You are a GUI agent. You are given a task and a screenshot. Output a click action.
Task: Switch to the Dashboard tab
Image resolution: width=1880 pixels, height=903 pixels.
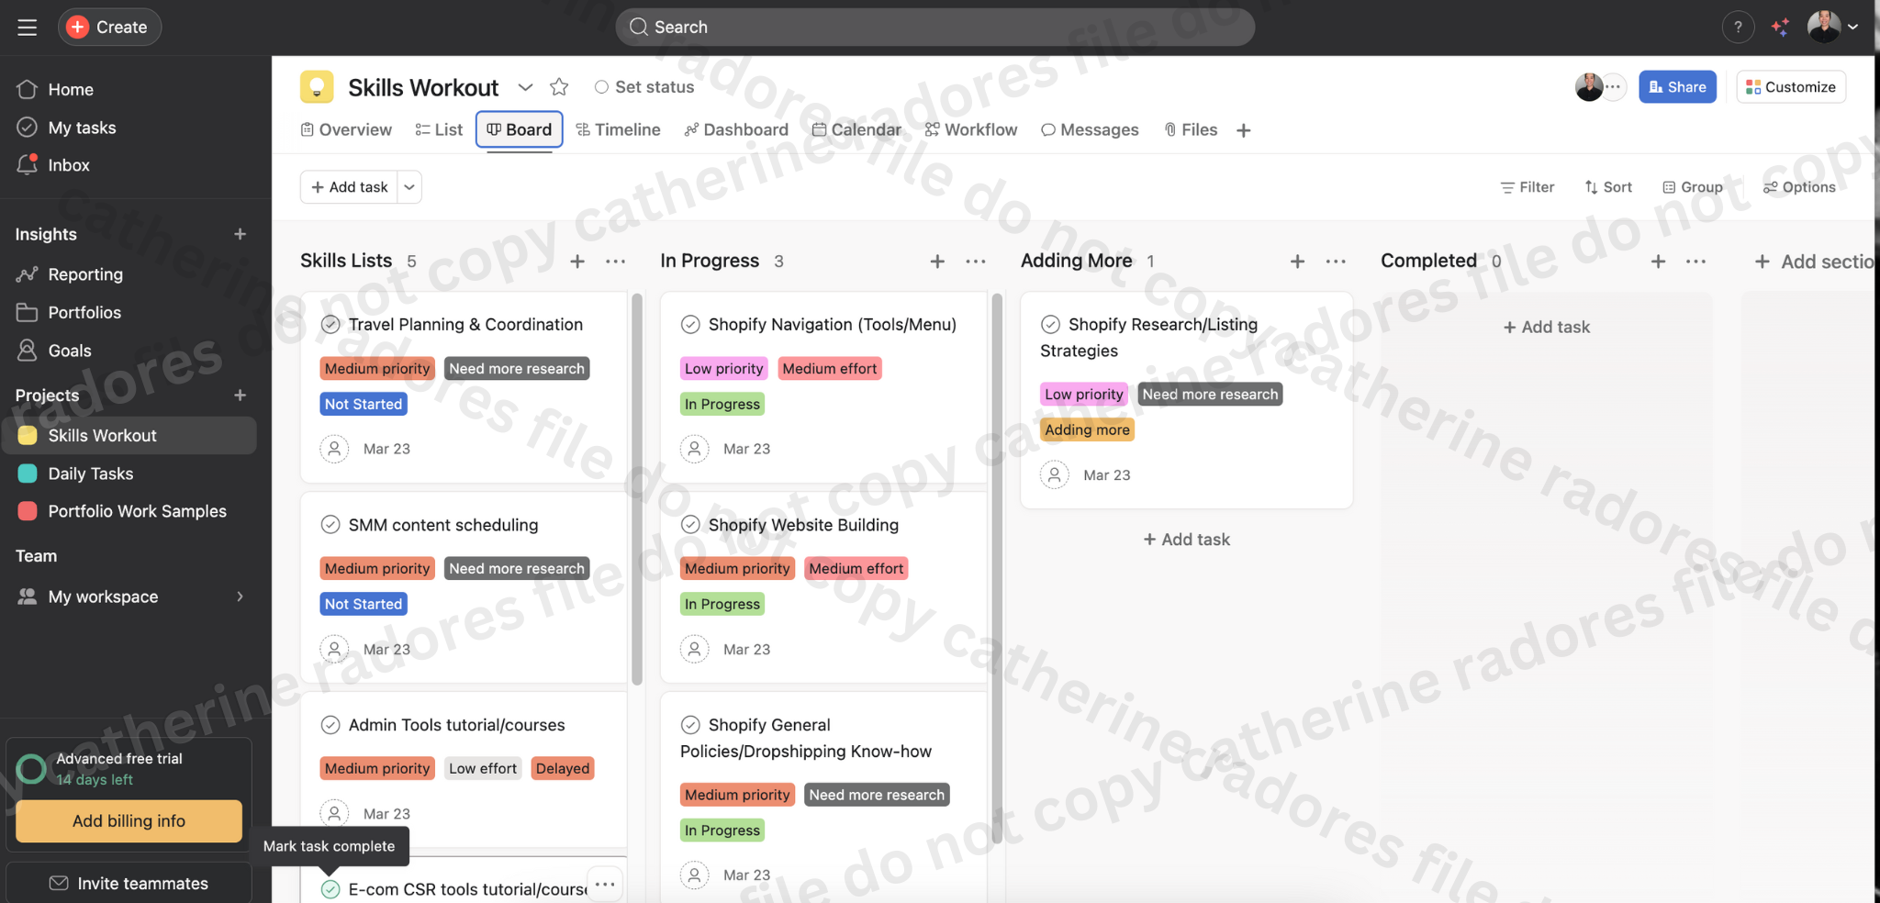tap(736, 130)
